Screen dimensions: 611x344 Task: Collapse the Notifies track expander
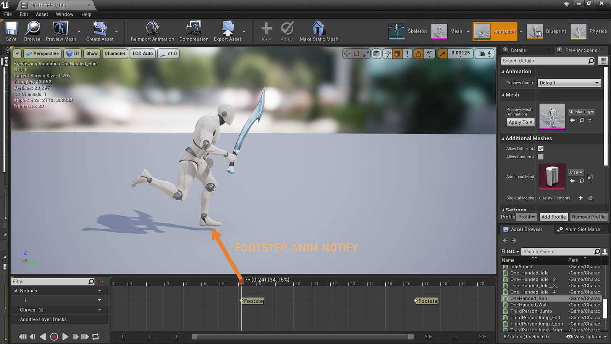pos(16,291)
